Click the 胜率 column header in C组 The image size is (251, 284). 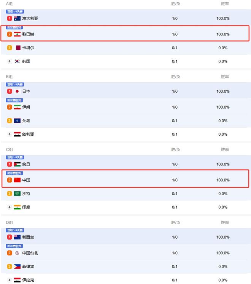point(225,149)
